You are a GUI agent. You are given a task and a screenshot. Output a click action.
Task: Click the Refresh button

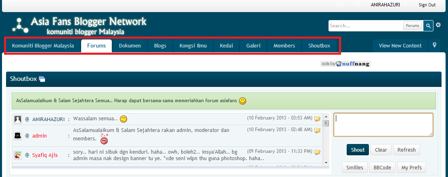[x=406, y=150]
